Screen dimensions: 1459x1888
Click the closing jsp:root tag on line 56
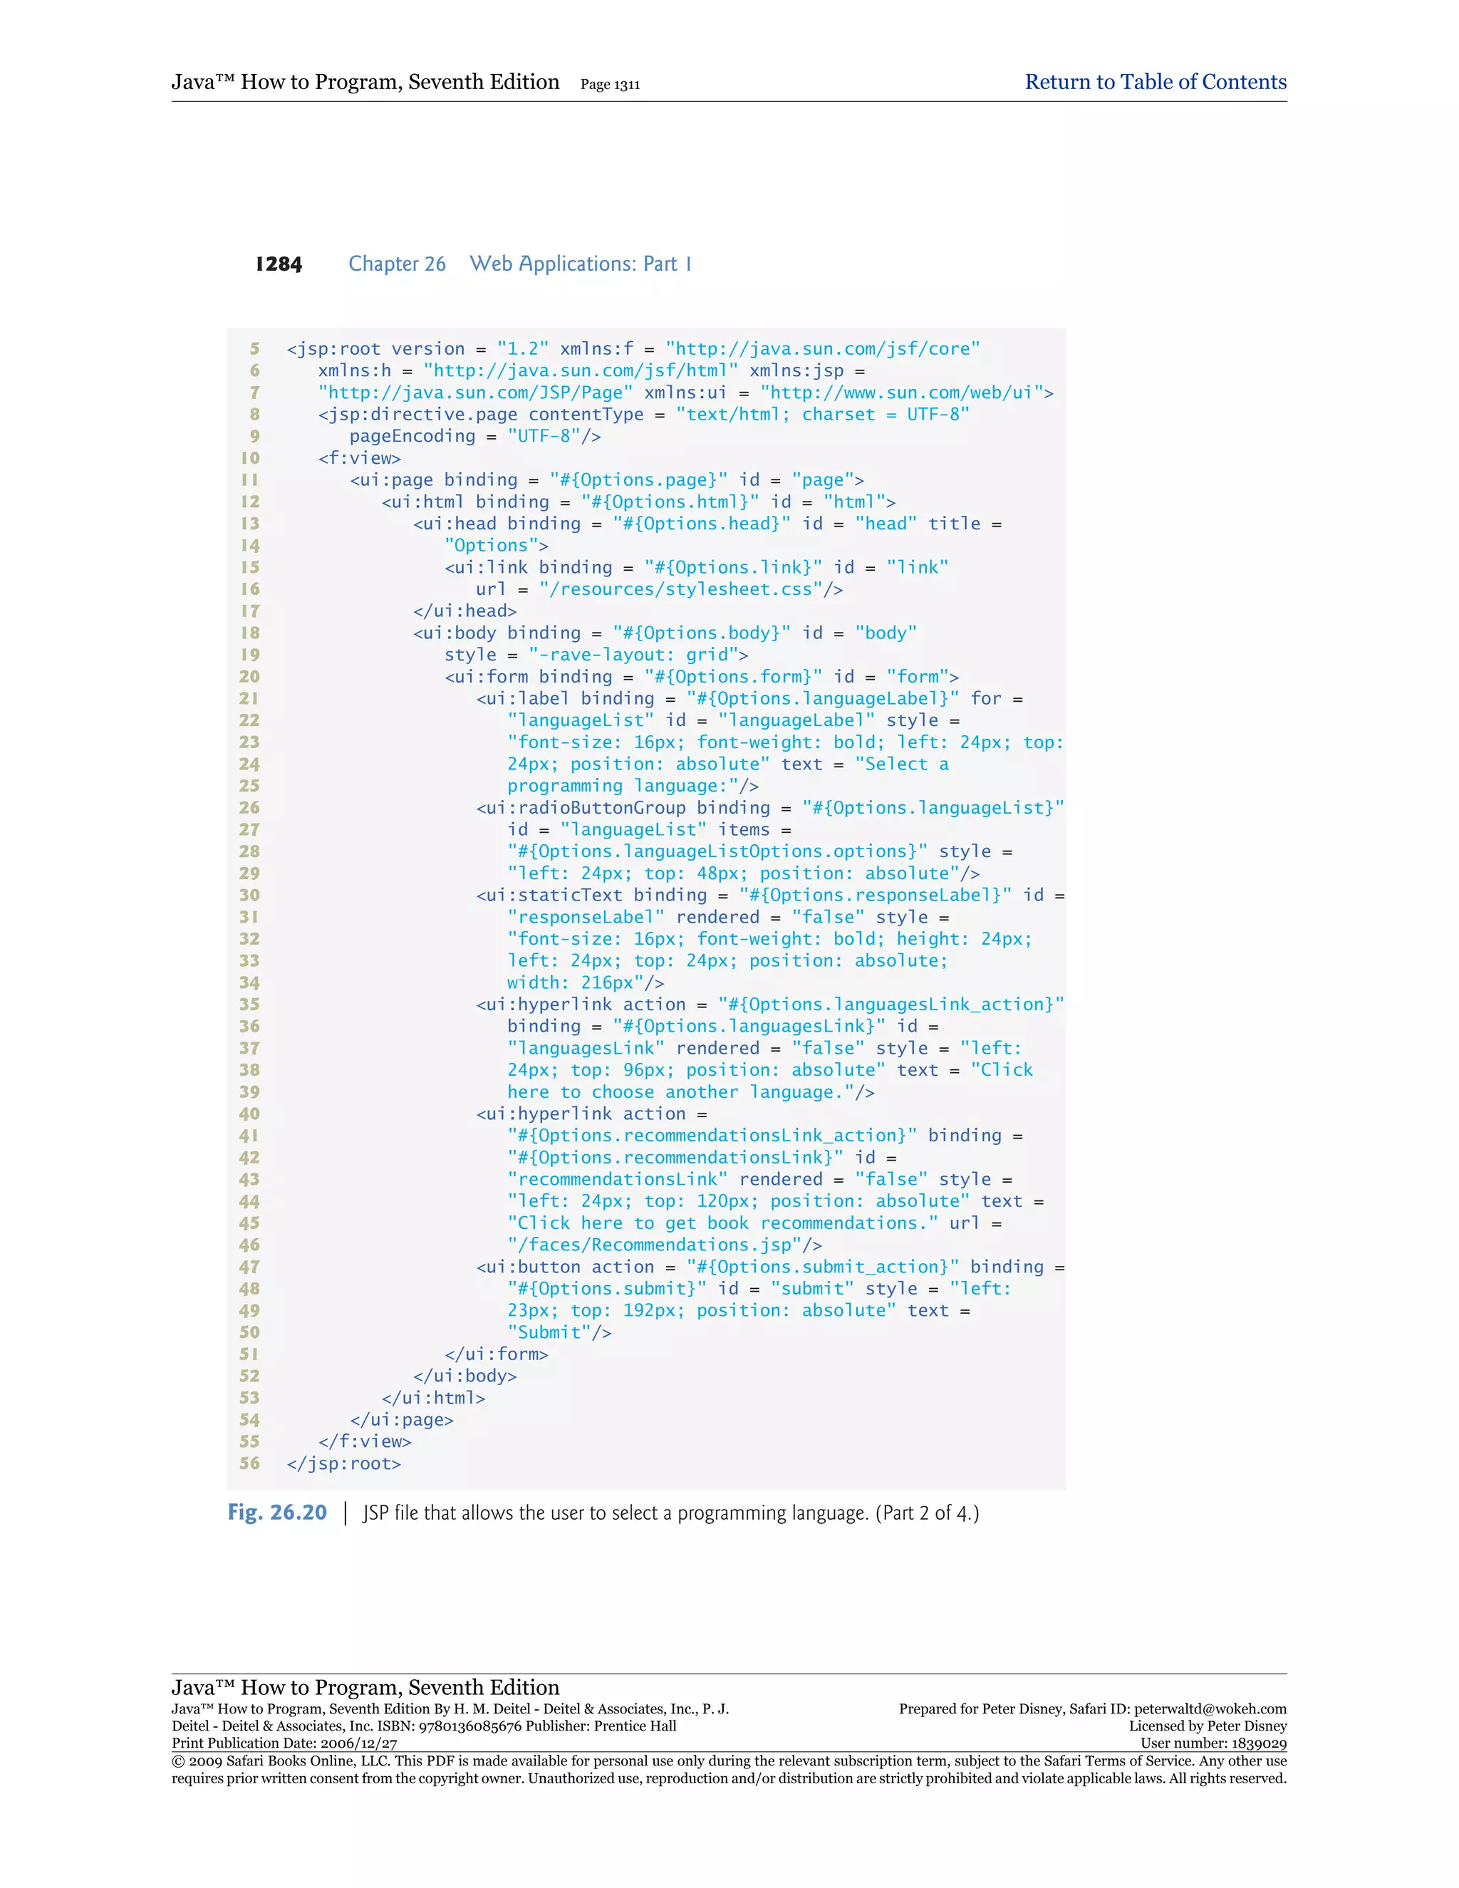(343, 1463)
